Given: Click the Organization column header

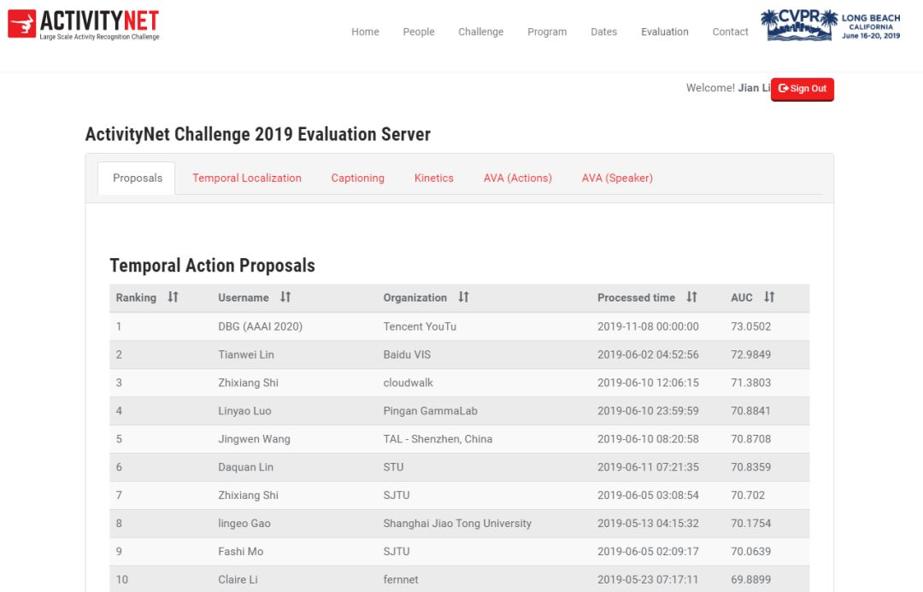Looking at the screenshot, I should tap(415, 298).
